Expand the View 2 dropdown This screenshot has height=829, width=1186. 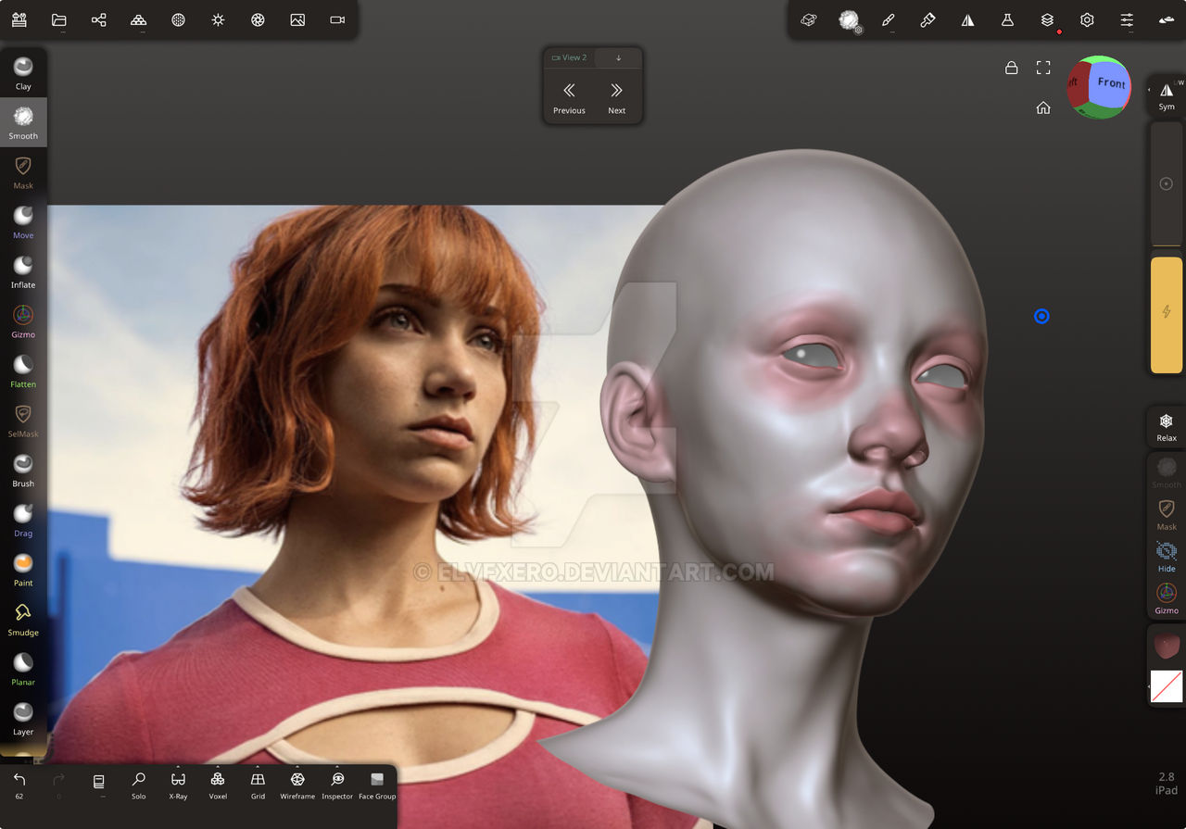(569, 57)
